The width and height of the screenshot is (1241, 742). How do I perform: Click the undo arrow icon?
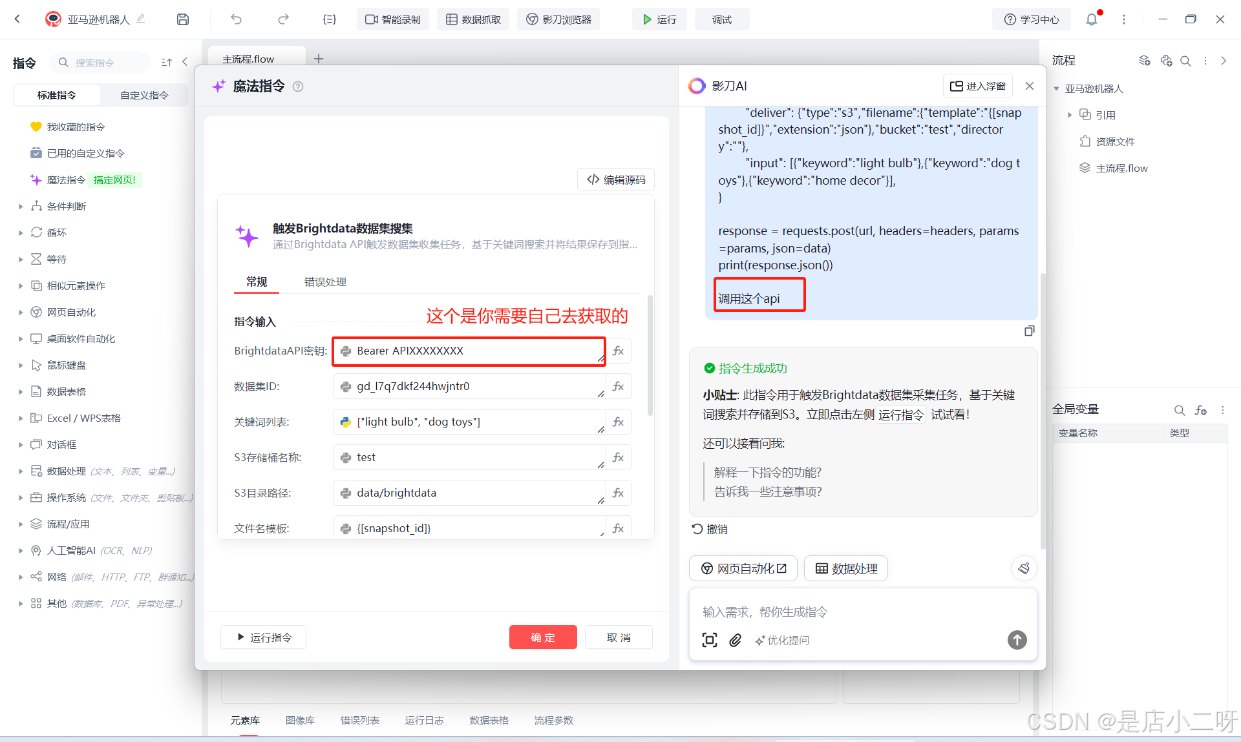[x=236, y=19]
